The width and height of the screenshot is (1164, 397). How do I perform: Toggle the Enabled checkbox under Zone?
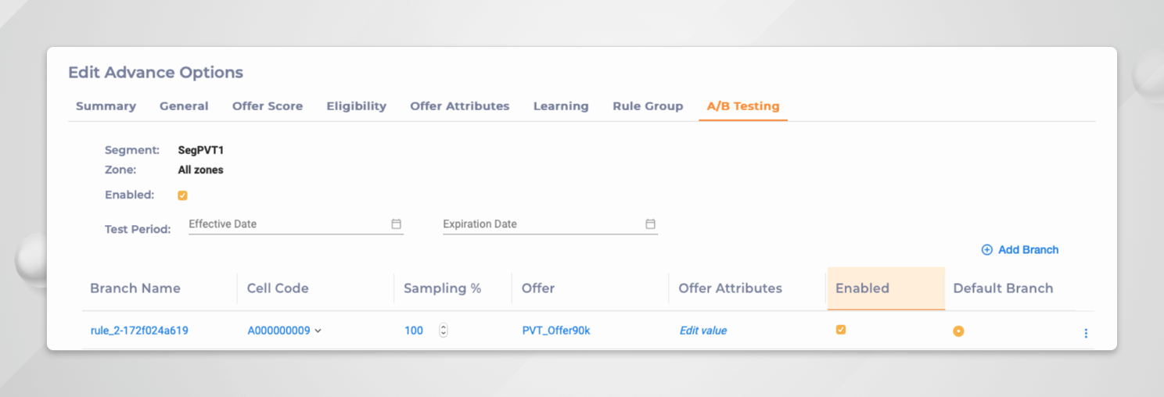coord(182,195)
